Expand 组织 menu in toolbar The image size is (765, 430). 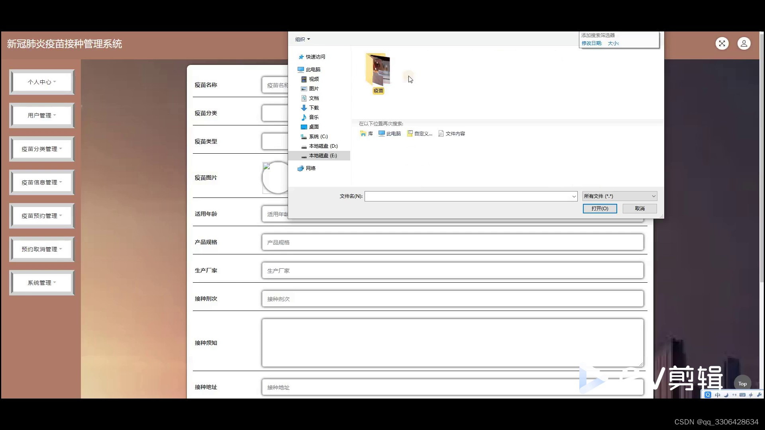(x=302, y=39)
